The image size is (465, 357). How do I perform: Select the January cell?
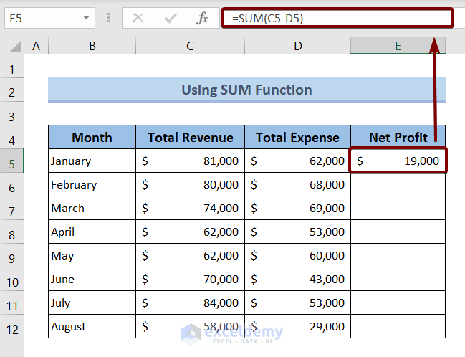point(92,161)
